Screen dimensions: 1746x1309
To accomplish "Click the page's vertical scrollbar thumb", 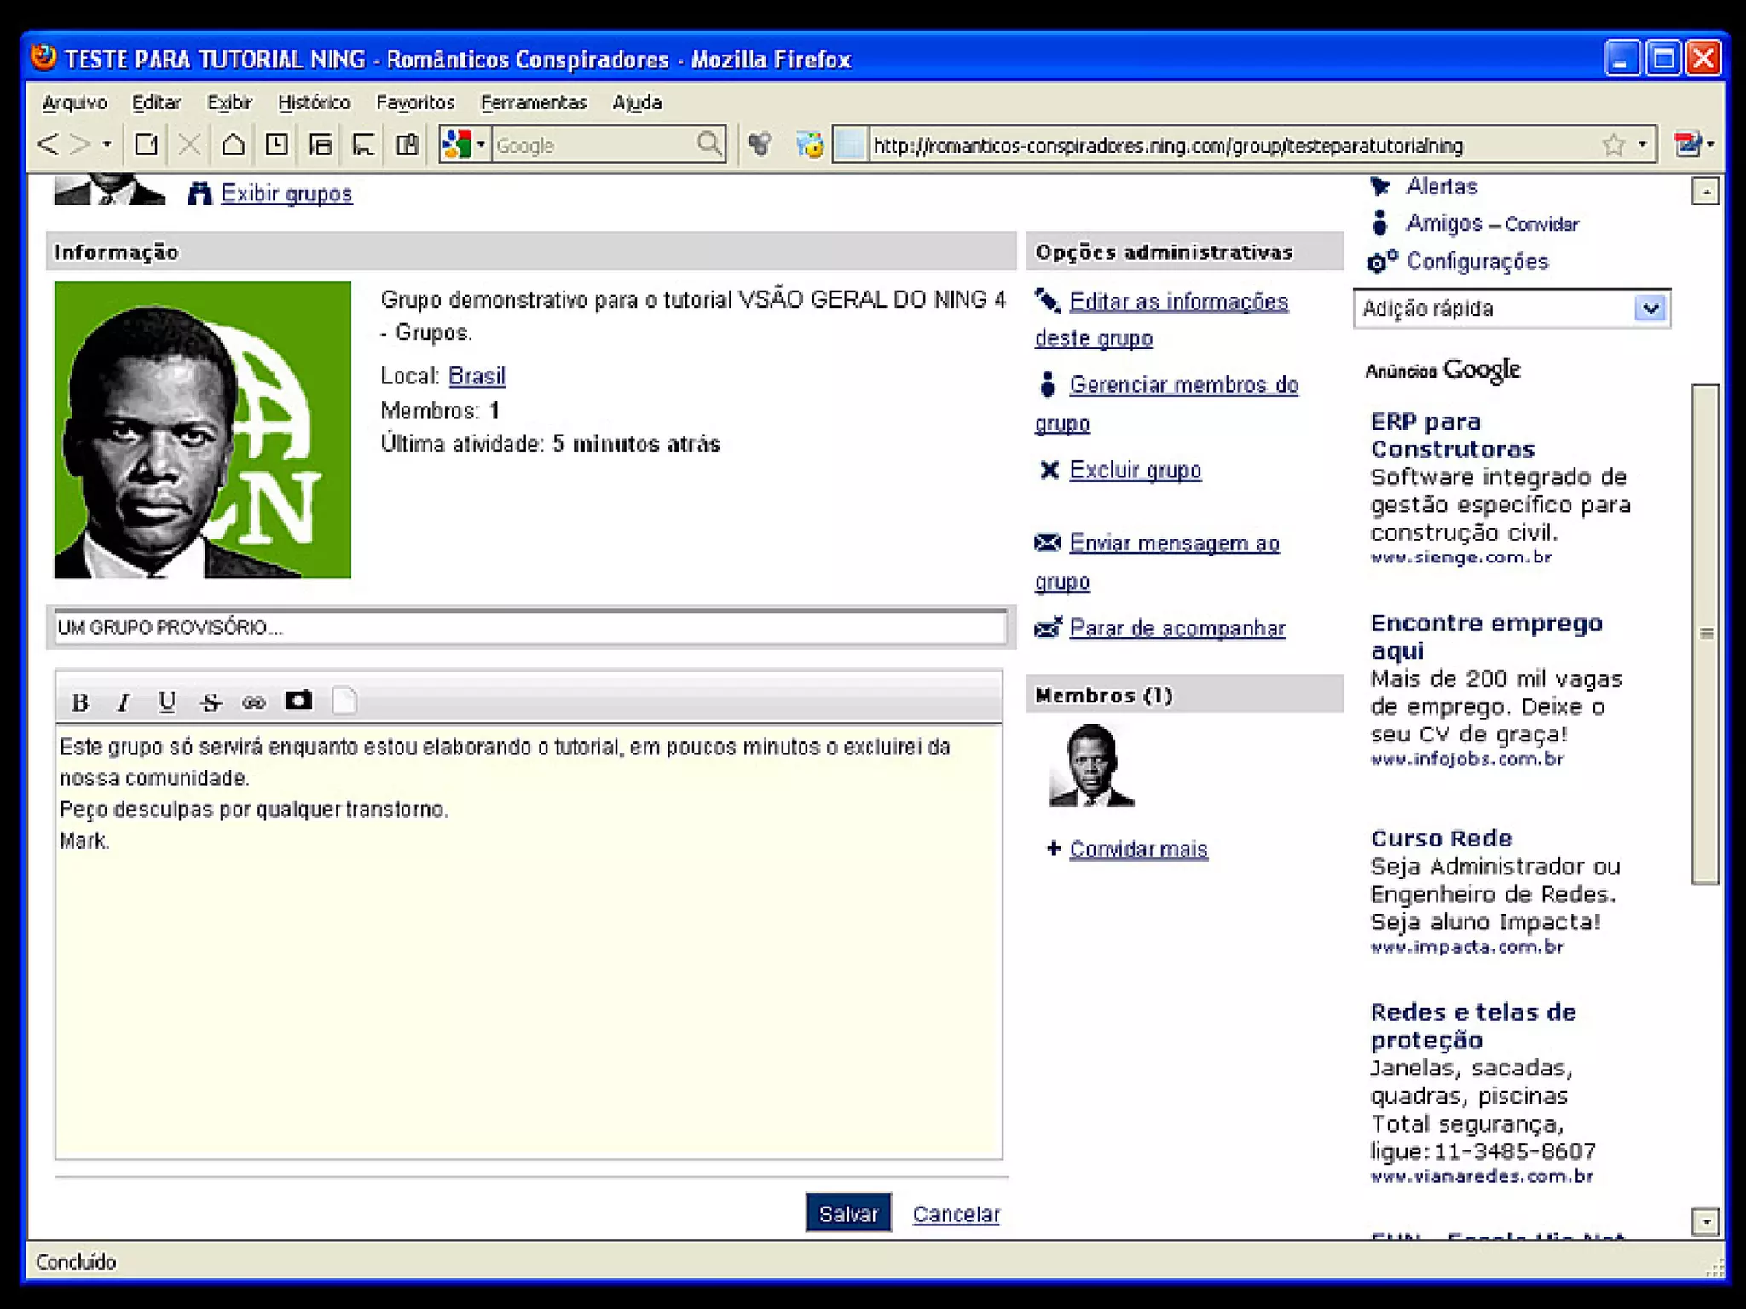I will 1705,634.
